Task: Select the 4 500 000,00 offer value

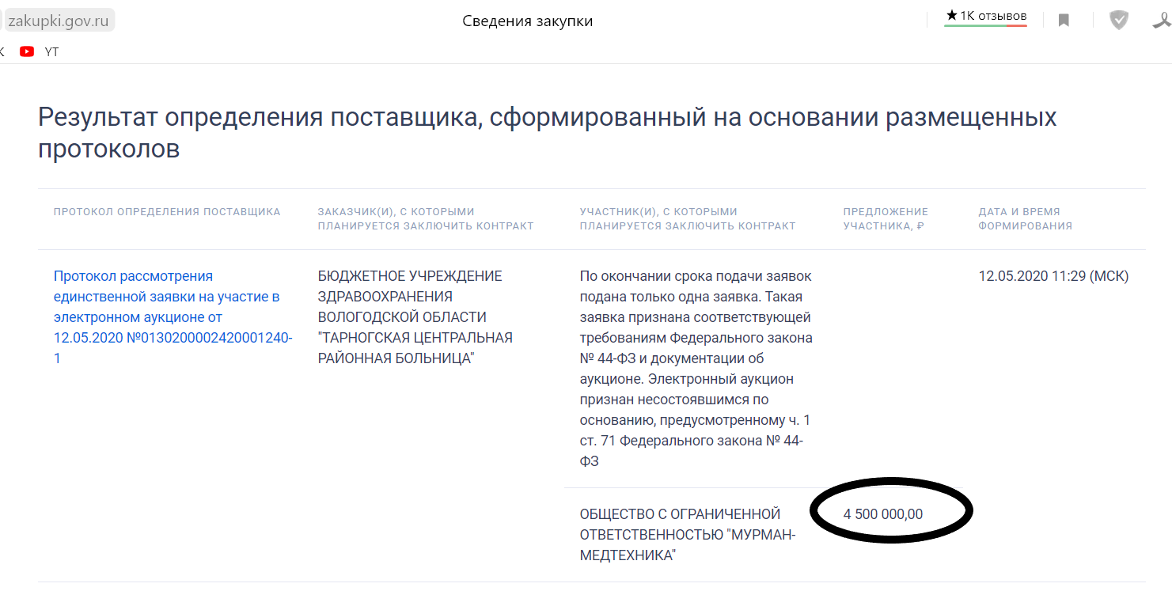Action: tap(883, 514)
